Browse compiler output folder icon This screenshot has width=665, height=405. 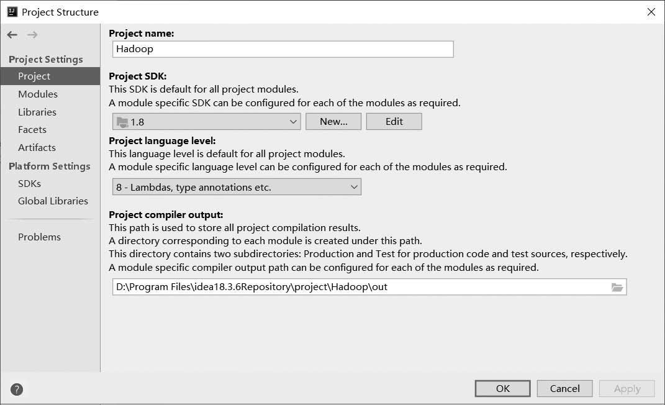click(617, 287)
